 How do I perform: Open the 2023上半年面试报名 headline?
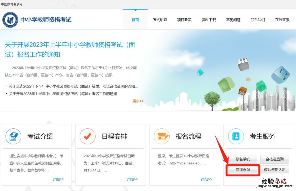tap(70, 50)
